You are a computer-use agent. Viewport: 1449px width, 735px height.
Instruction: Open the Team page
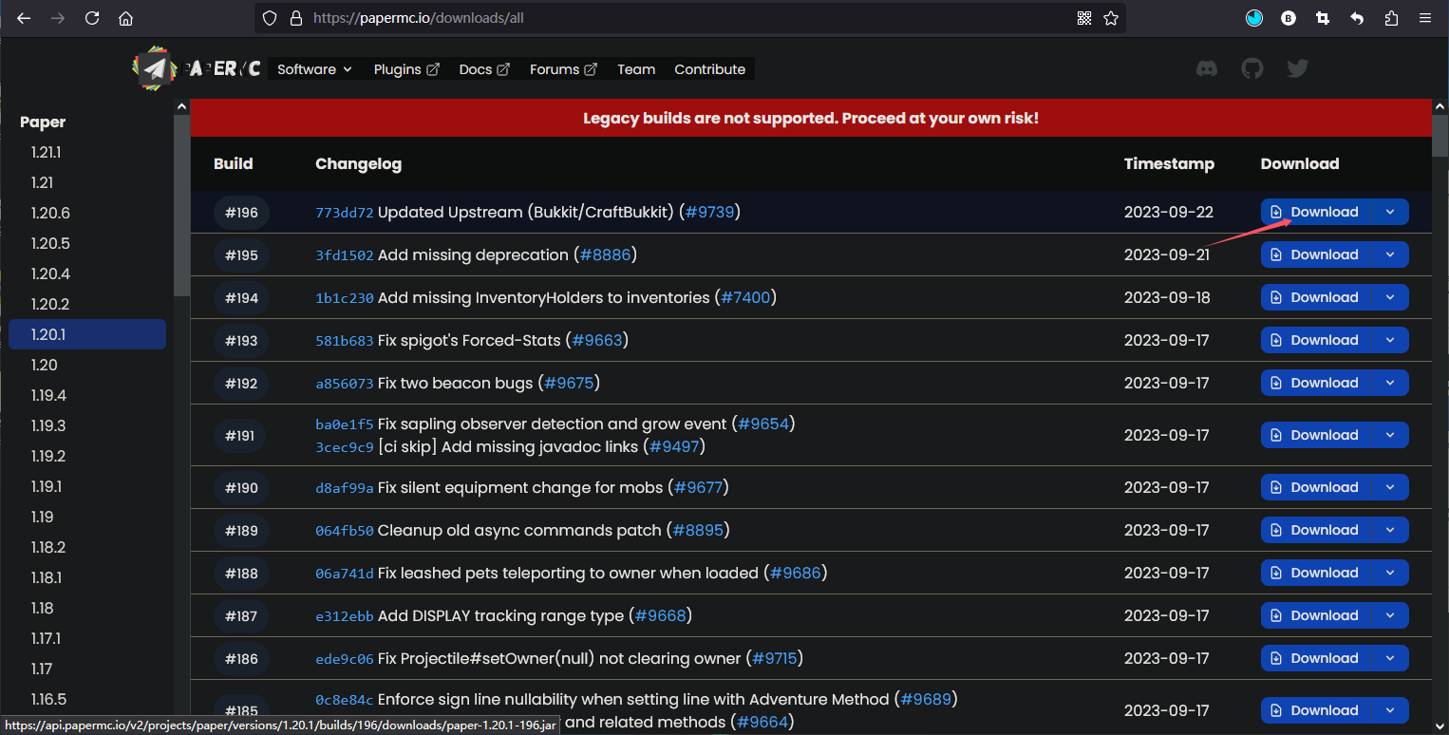point(636,69)
